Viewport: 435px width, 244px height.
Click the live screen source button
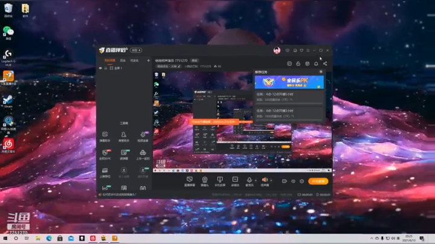click(x=190, y=181)
